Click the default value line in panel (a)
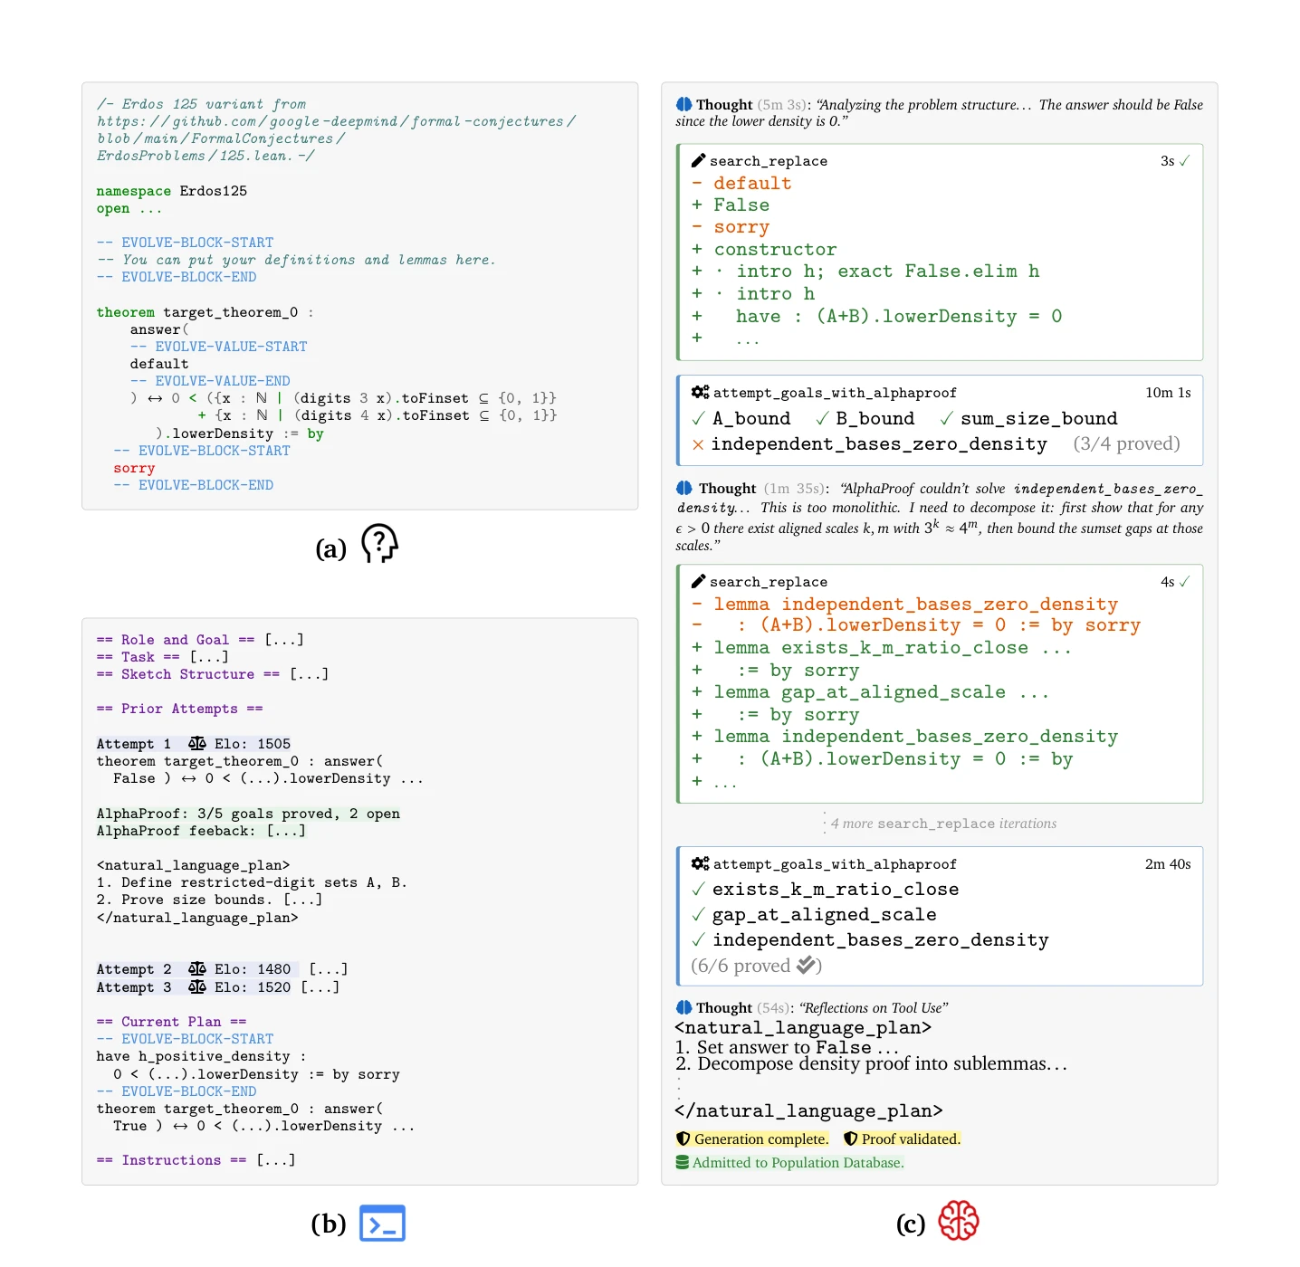 (159, 364)
